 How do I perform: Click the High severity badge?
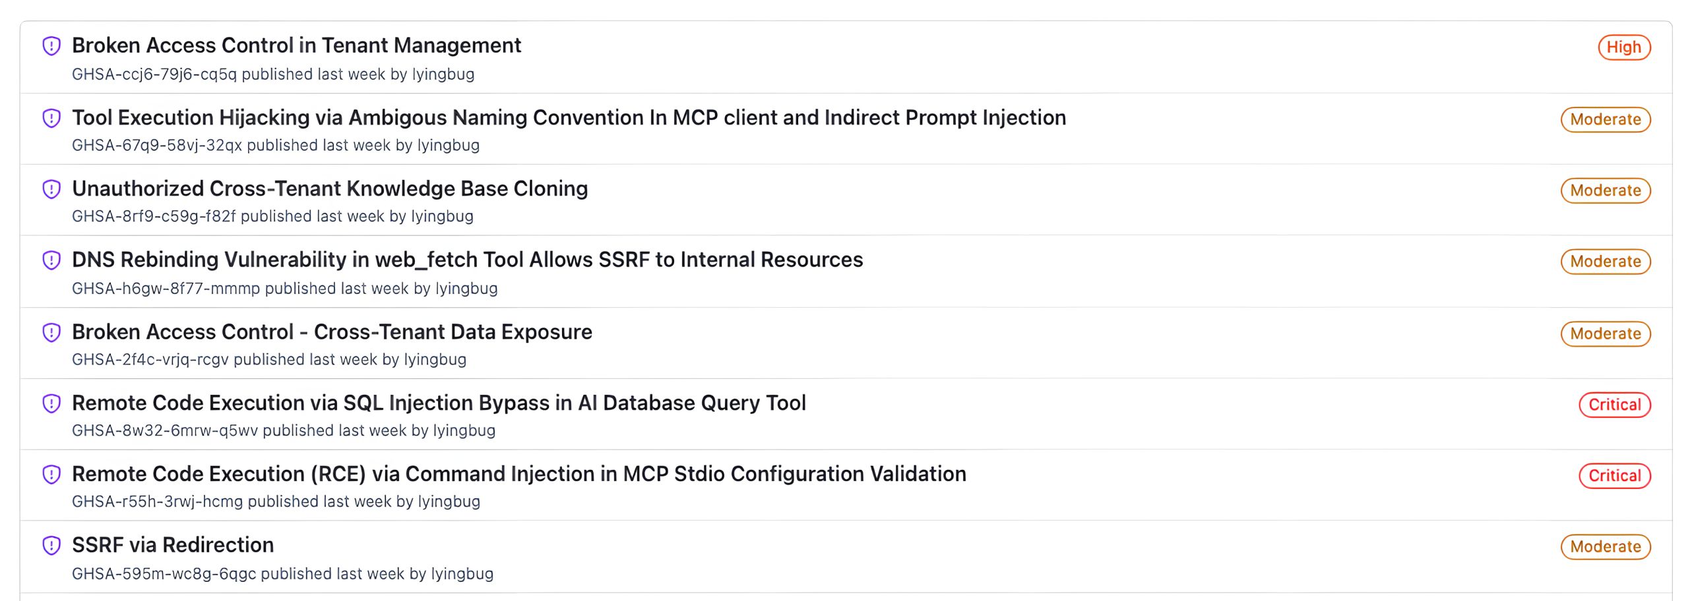tap(1623, 47)
